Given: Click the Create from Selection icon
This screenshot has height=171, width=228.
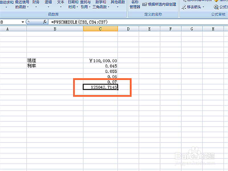Looking at the screenshot, I should coord(144,4).
